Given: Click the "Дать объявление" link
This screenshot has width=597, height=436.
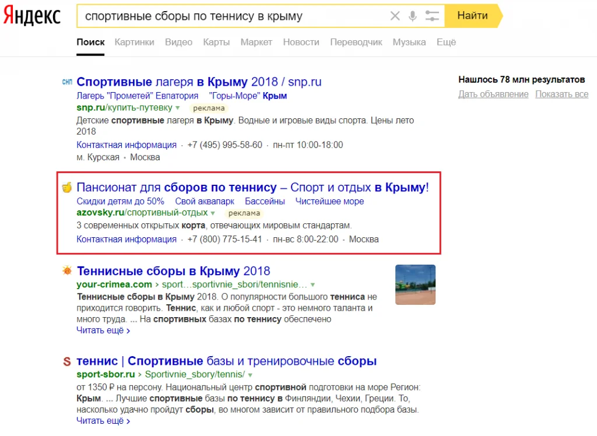Looking at the screenshot, I should (x=493, y=94).
